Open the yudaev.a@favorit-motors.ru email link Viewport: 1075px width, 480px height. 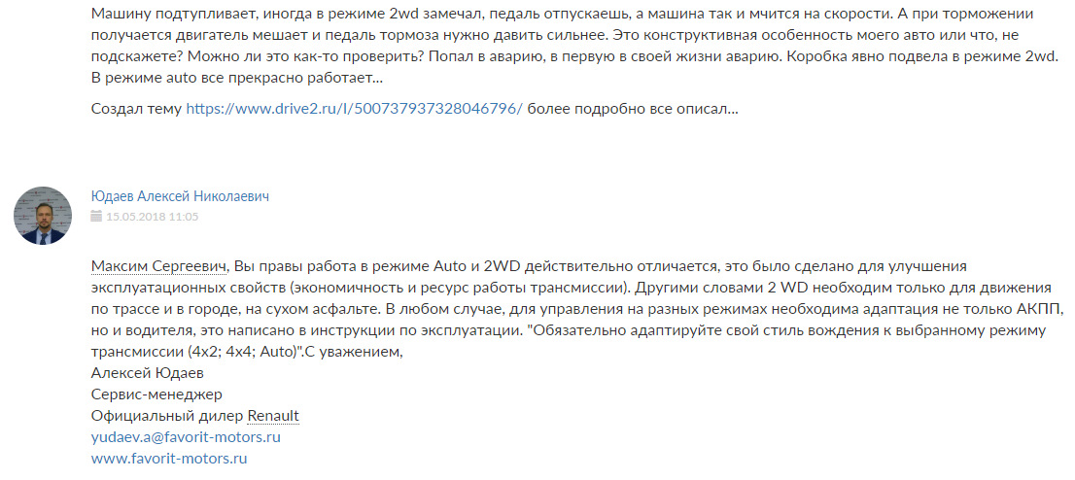(x=186, y=437)
